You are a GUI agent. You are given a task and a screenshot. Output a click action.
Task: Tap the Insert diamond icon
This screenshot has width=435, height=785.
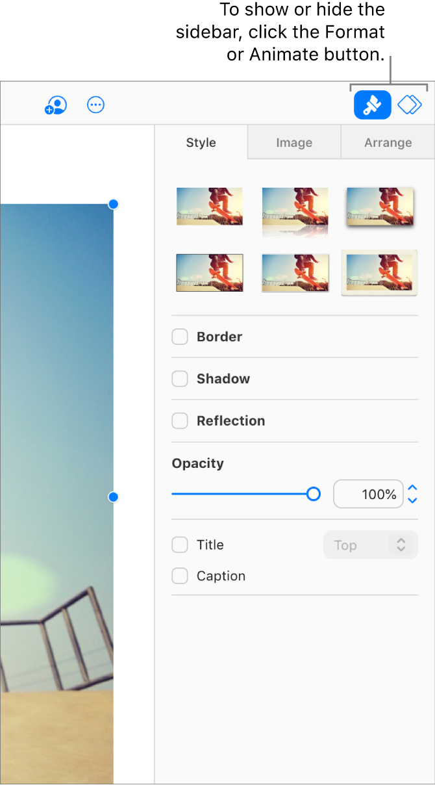click(410, 105)
